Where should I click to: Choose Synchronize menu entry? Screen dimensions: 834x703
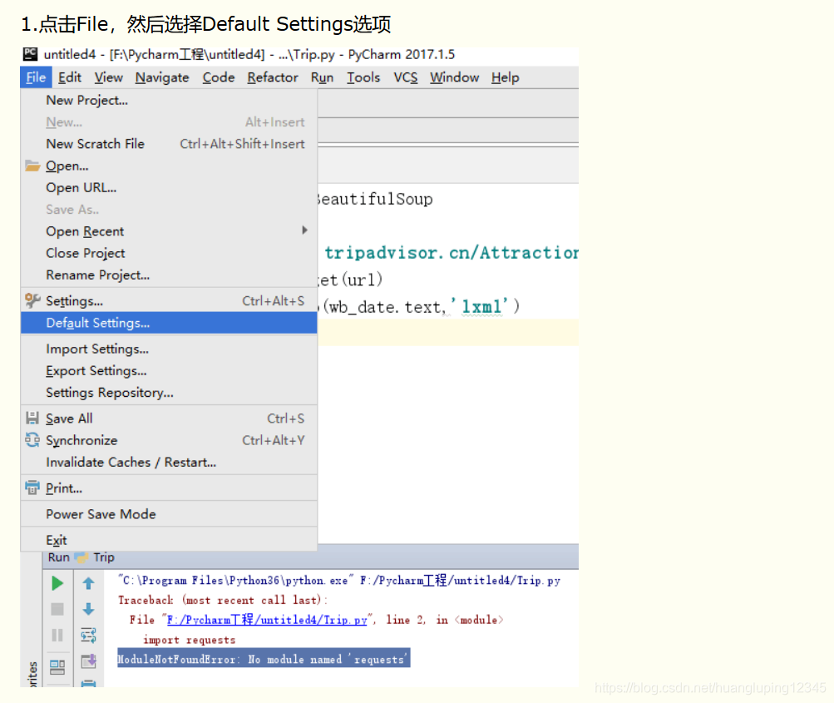(x=169, y=441)
